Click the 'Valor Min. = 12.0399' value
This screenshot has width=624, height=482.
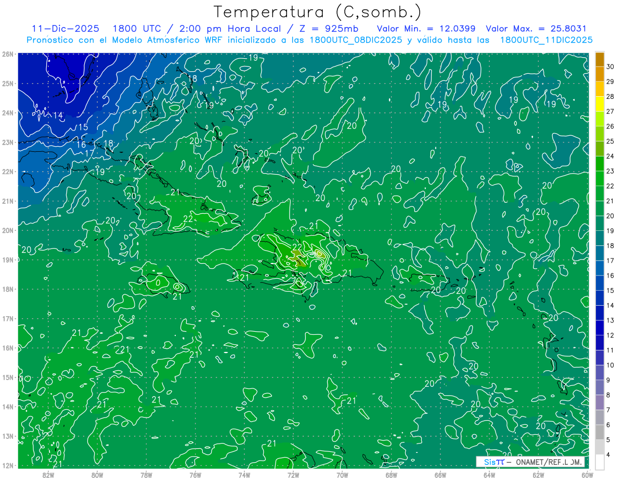pos(426,29)
